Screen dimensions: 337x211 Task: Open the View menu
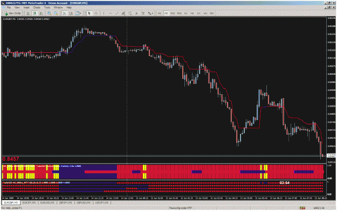pyautogui.click(x=17, y=8)
